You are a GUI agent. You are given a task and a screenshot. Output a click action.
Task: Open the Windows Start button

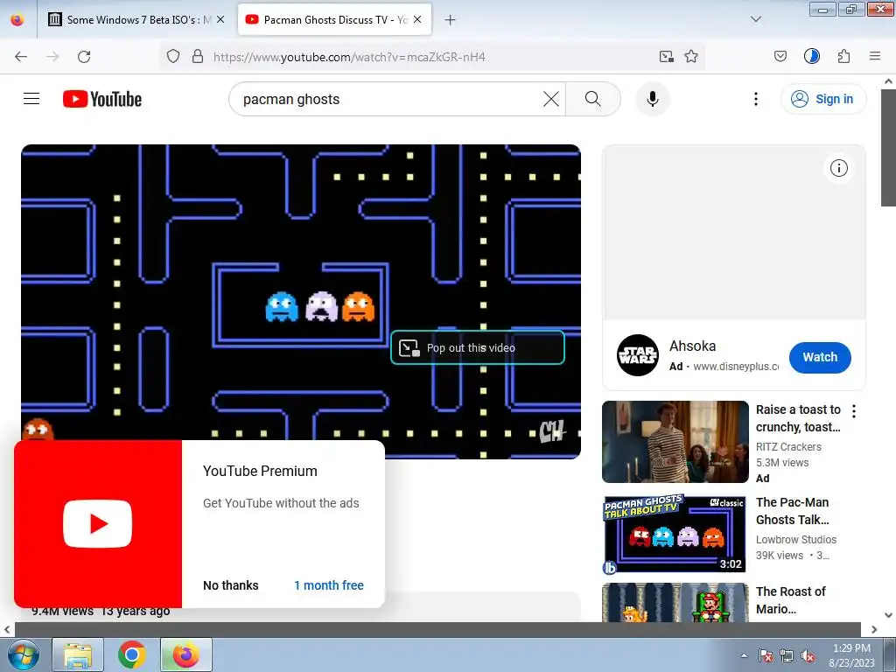(22, 654)
